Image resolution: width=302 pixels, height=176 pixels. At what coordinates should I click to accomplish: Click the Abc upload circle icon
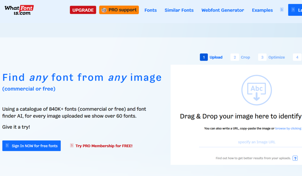[x=256, y=90]
